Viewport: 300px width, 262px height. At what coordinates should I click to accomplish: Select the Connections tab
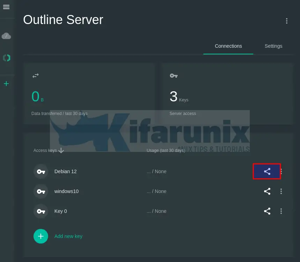[x=228, y=46]
